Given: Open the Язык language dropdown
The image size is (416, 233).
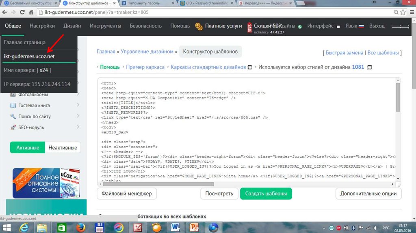Looking at the screenshot, I should pyautogui.click(x=354, y=26).
